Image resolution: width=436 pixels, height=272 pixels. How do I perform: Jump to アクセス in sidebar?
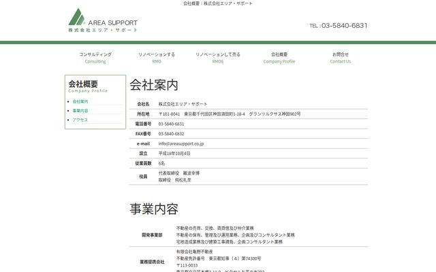80,120
